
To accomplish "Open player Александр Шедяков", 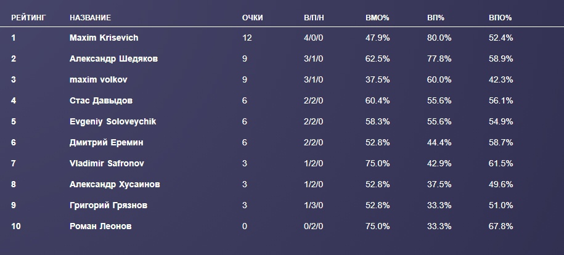I will pos(113,59).
